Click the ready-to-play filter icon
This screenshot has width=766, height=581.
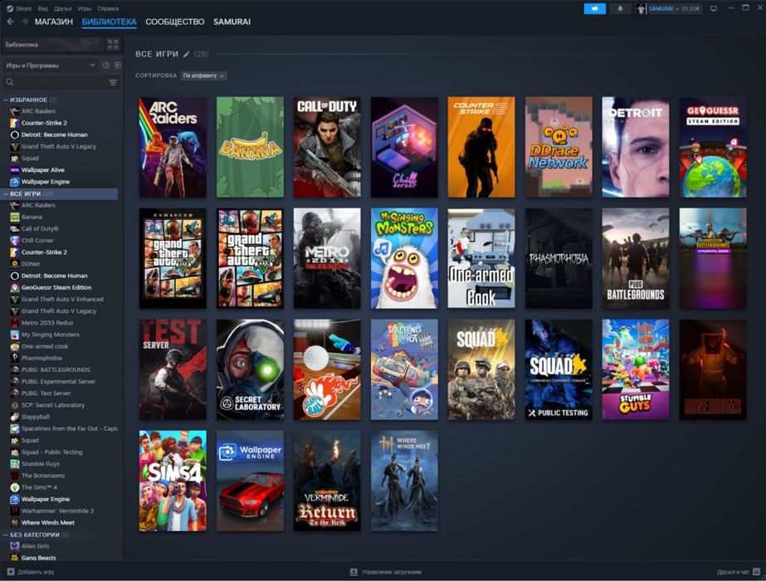(x=117, y=65)
